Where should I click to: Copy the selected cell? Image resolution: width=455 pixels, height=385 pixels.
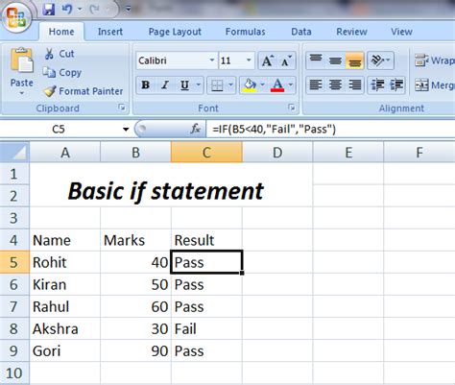(x=62, y=73)
